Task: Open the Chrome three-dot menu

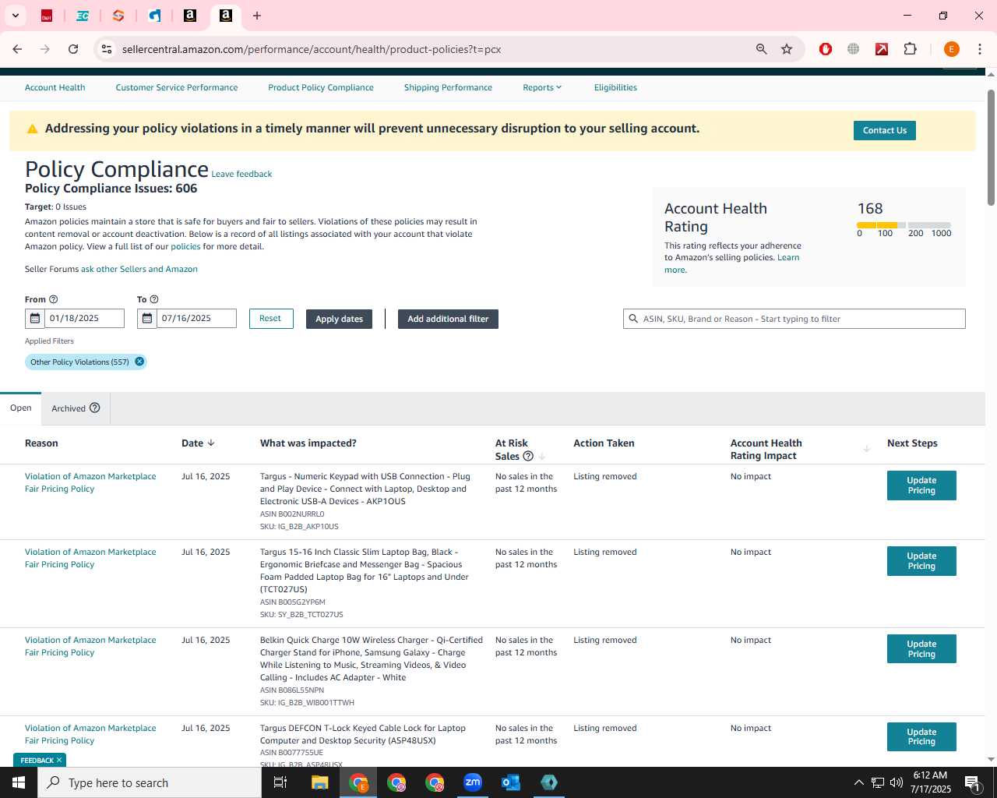Action: coord(980,49)
